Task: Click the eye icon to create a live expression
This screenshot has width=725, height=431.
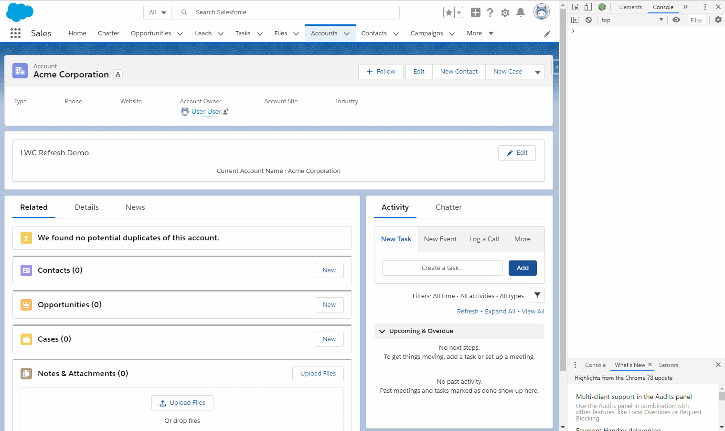Action: 676,20
